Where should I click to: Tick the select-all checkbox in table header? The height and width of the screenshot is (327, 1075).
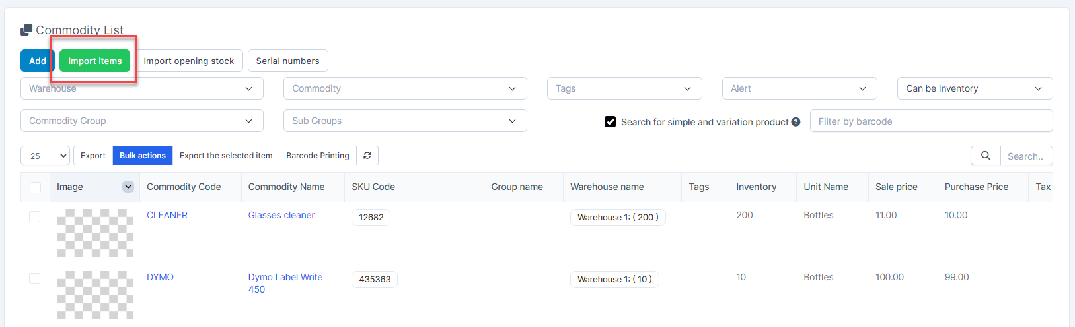36,187
